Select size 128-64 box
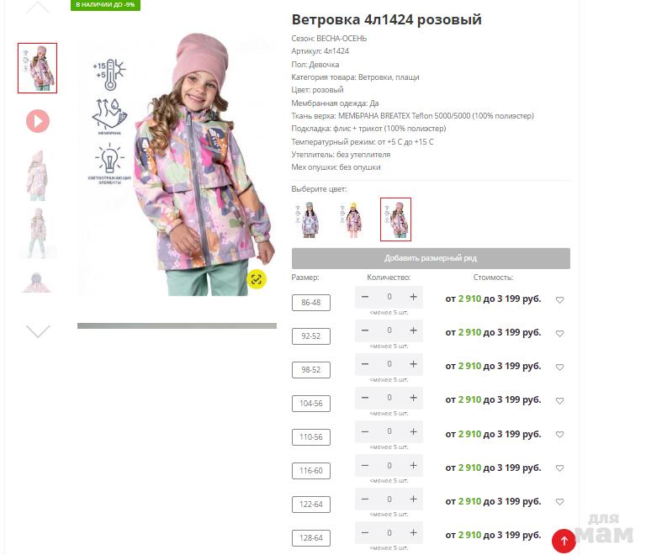The image size is (646, 555). (x=311, y=537)
